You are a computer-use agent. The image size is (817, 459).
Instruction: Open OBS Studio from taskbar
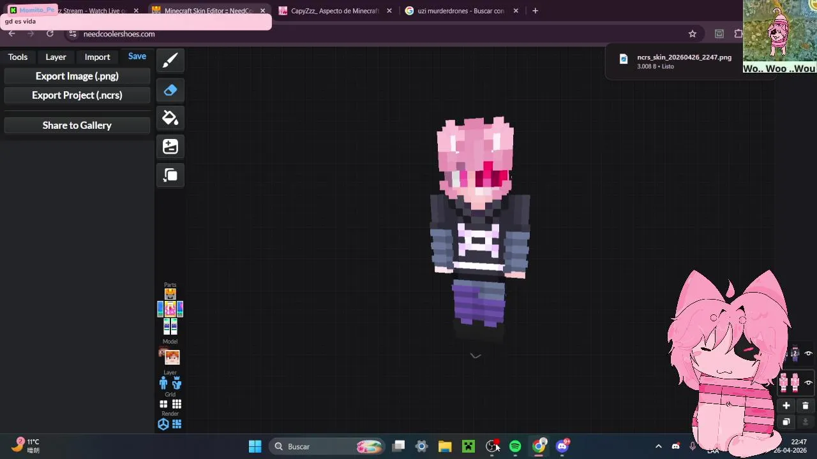[x=492, y=446]
